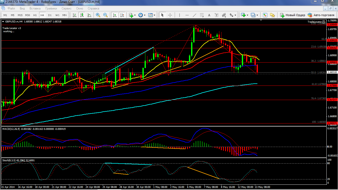Screen dimensions: 338x190
Task: Select the vertical line drawing tool
Action: pos(180,15)
